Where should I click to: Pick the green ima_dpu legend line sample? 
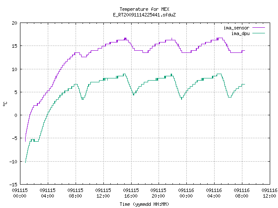pos(259,33)
